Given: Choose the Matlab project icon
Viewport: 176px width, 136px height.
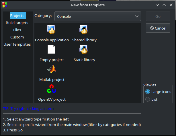Looking at the screenshot, I should pos(52,69).
